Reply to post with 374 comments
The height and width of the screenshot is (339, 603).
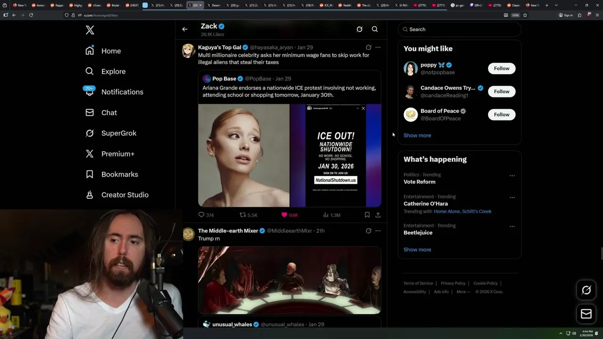point(206,215)
